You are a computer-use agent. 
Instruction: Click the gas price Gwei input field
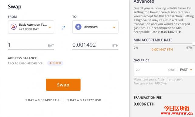tap(156, 70)
